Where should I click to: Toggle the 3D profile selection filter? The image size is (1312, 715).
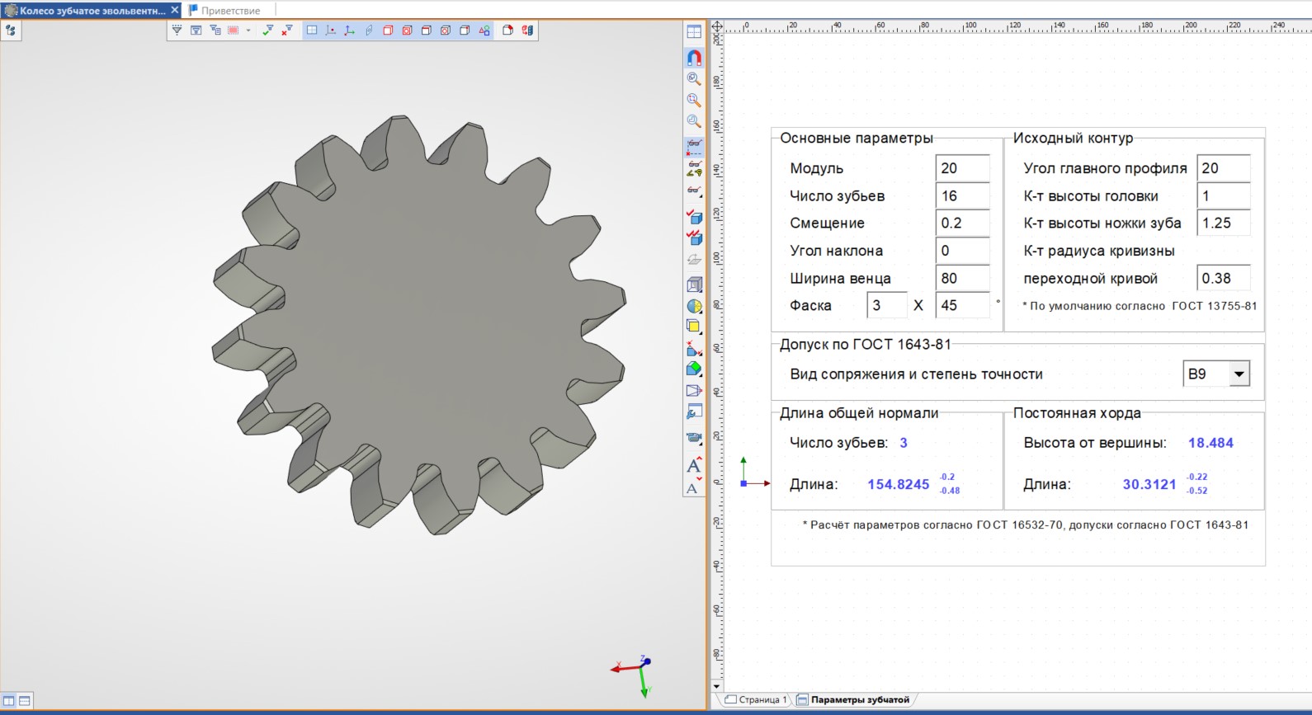369,31
